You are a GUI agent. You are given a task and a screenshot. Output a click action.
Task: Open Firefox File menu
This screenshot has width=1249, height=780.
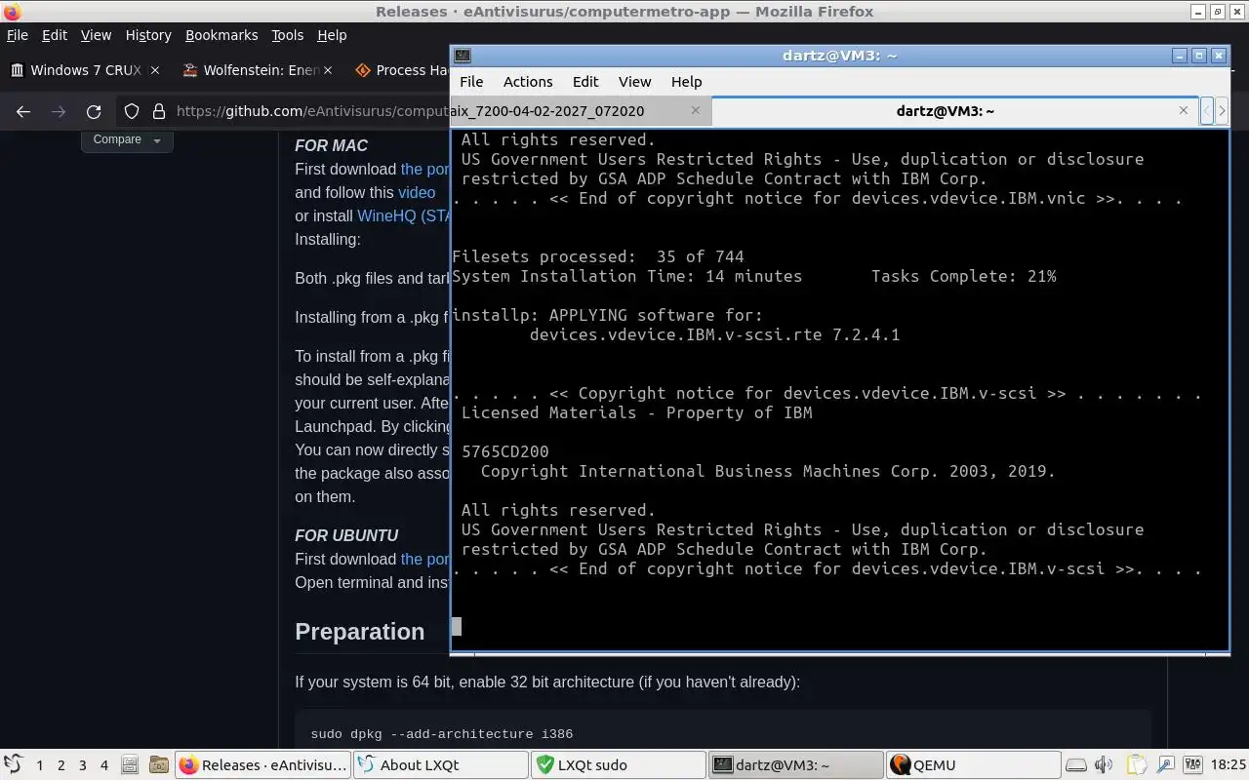point(18,35)
